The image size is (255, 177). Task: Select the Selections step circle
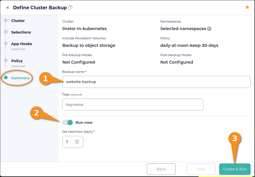(x=6, y=32)
